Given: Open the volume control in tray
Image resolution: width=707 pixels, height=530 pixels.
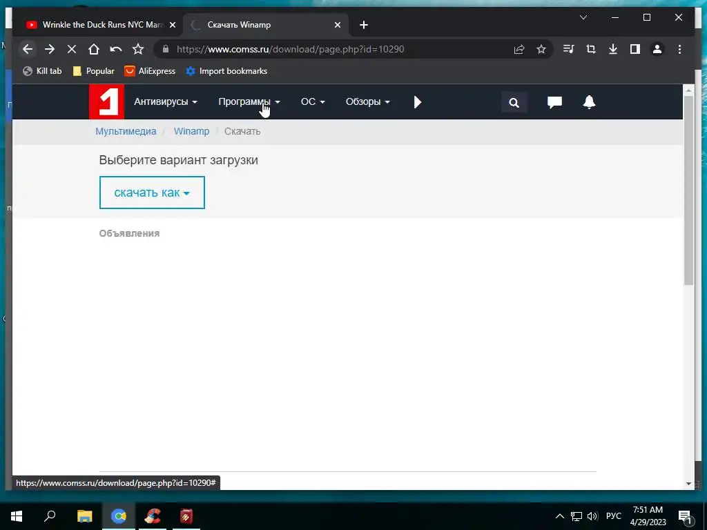Looking at the screenshot, I should tap(592, 516).
